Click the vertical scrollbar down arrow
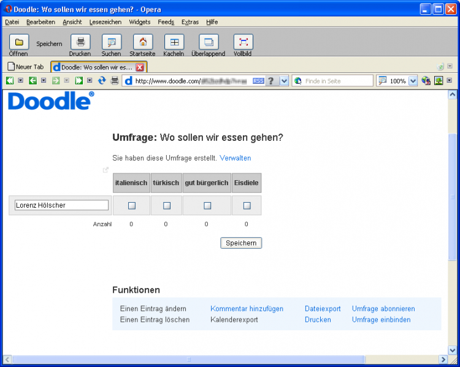460x367 pixels. pyautogui.click(x=453, y=350)
